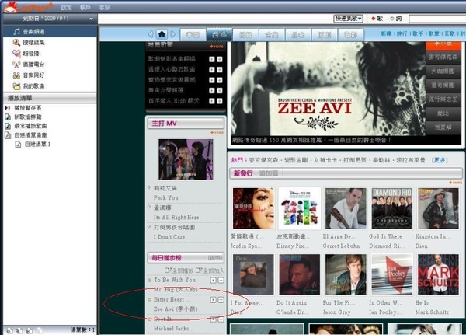Play the 溫暖人心勵志歌曲 playlist
Image resolution: width=466 pixels, height=335 pixels.
click(211, 70)
